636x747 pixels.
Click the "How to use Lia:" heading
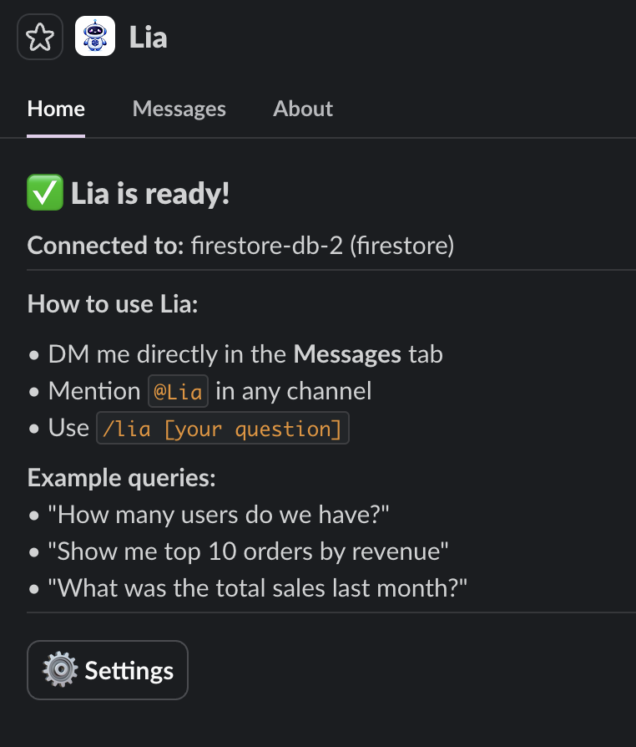(x=112, y=302)
